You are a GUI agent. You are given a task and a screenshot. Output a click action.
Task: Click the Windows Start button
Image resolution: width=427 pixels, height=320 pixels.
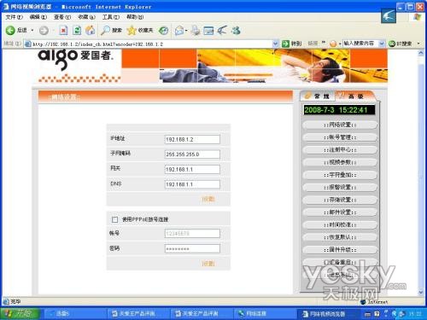pyautogui.click(x=20, y=313)
